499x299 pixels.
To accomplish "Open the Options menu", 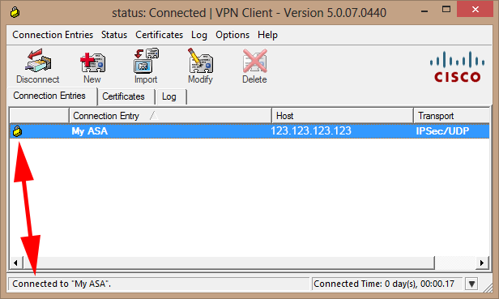I will [x=232, y=35].
